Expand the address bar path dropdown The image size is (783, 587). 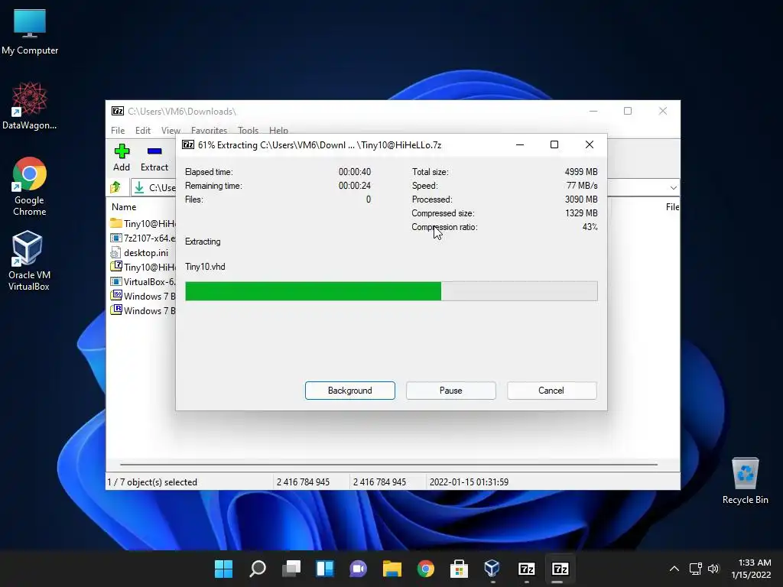(673, 188)
